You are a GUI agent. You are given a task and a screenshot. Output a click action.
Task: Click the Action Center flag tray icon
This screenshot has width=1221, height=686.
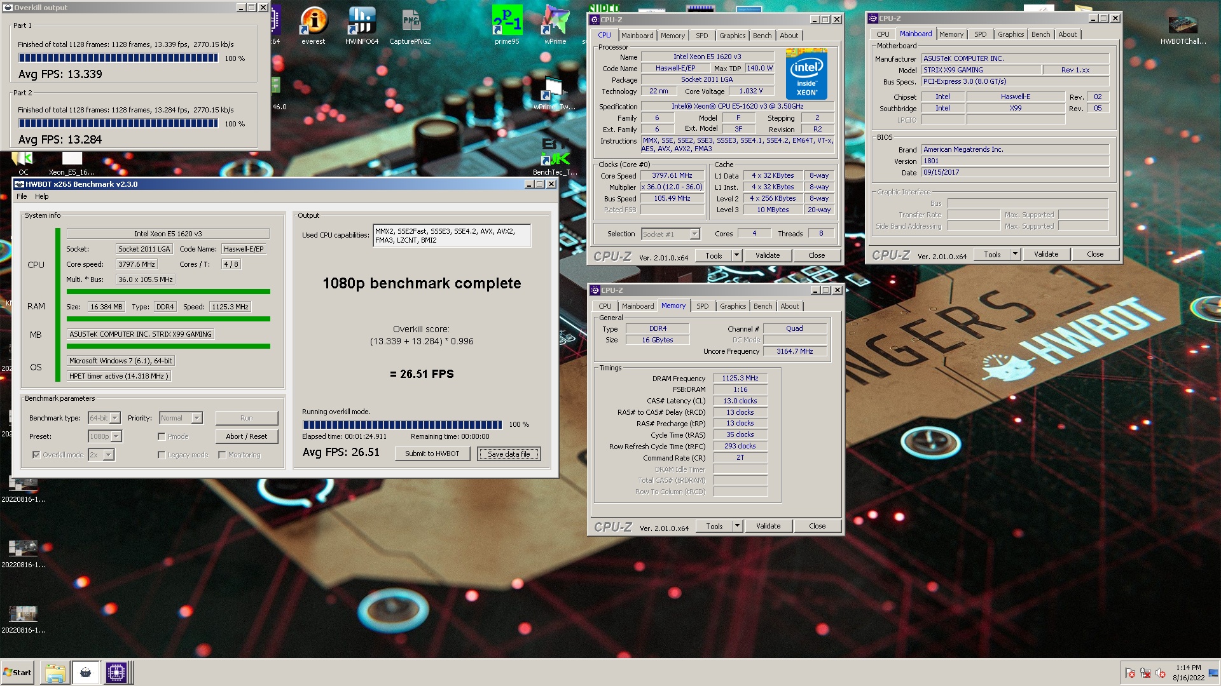pos(1129,673)
